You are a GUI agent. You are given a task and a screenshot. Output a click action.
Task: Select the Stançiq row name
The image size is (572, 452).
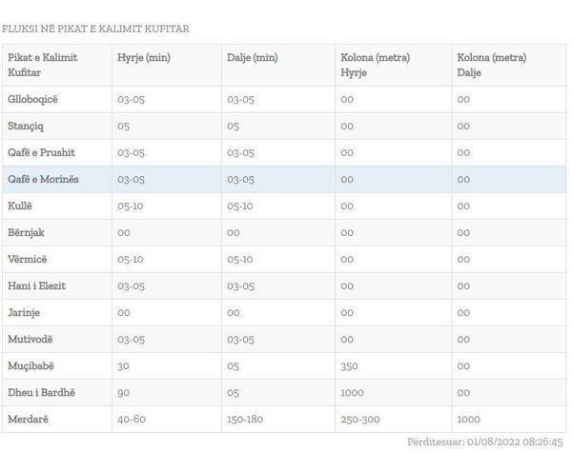(26, 127)
